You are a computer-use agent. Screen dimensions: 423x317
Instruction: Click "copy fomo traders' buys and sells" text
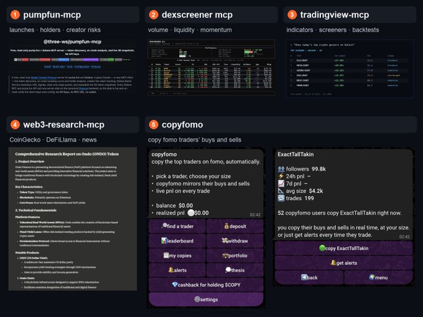coord(195,140)
